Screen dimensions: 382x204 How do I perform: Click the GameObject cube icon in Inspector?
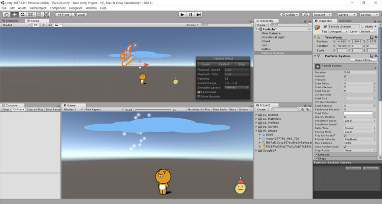317,27
